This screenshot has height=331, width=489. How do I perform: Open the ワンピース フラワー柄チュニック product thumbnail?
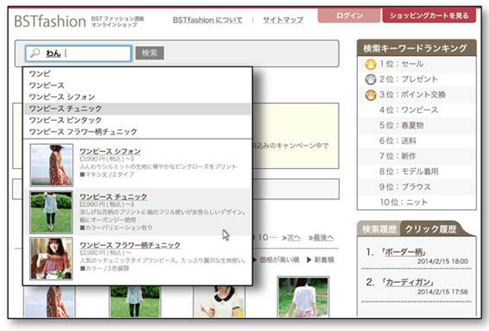pos(51,258)
